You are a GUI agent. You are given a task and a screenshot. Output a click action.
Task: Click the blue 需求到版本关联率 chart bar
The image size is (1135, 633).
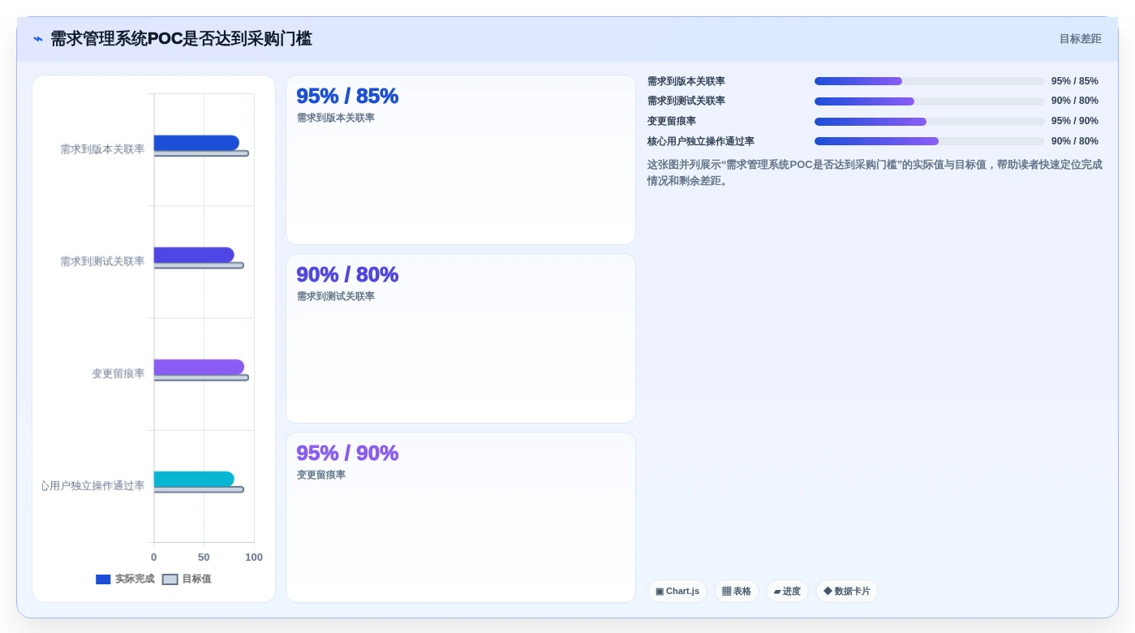coord(196,143)
